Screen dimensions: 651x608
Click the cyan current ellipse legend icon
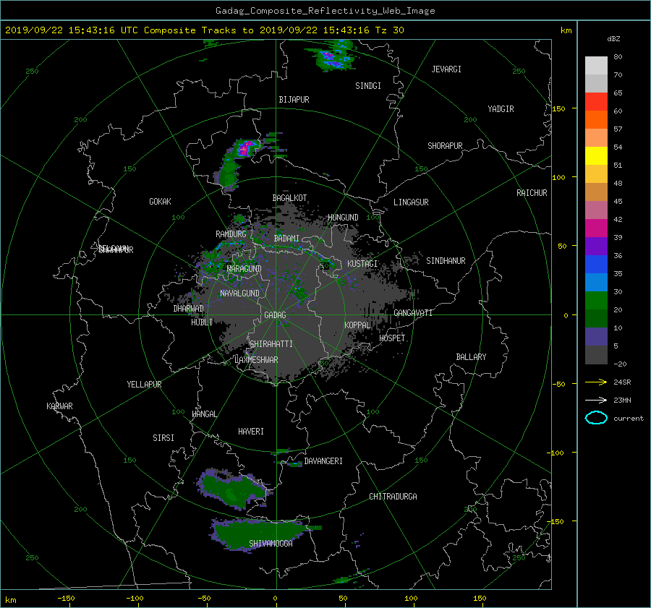coord(596,418)
